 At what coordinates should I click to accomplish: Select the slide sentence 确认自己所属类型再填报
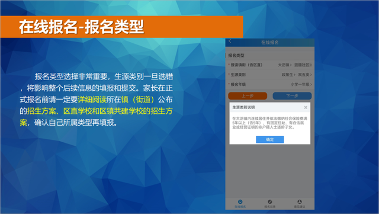click(74, 123)
